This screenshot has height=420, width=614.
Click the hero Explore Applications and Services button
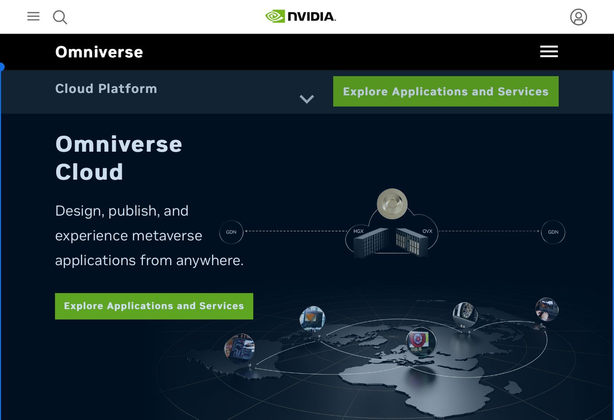pos(154,306)
